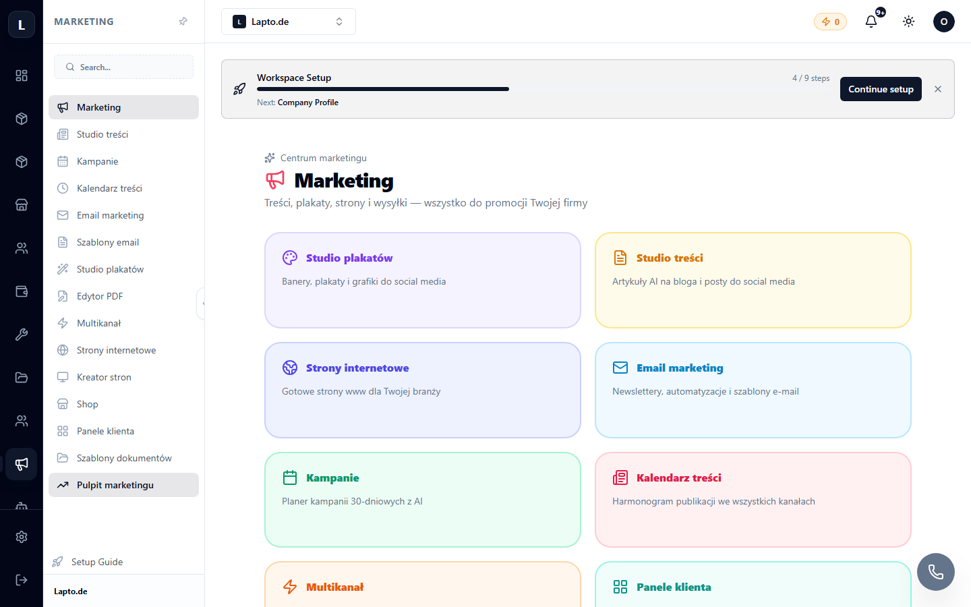Open the Studio plakatów card
The width and height of the screenshot is (971, 607).
tap(423, 281)
